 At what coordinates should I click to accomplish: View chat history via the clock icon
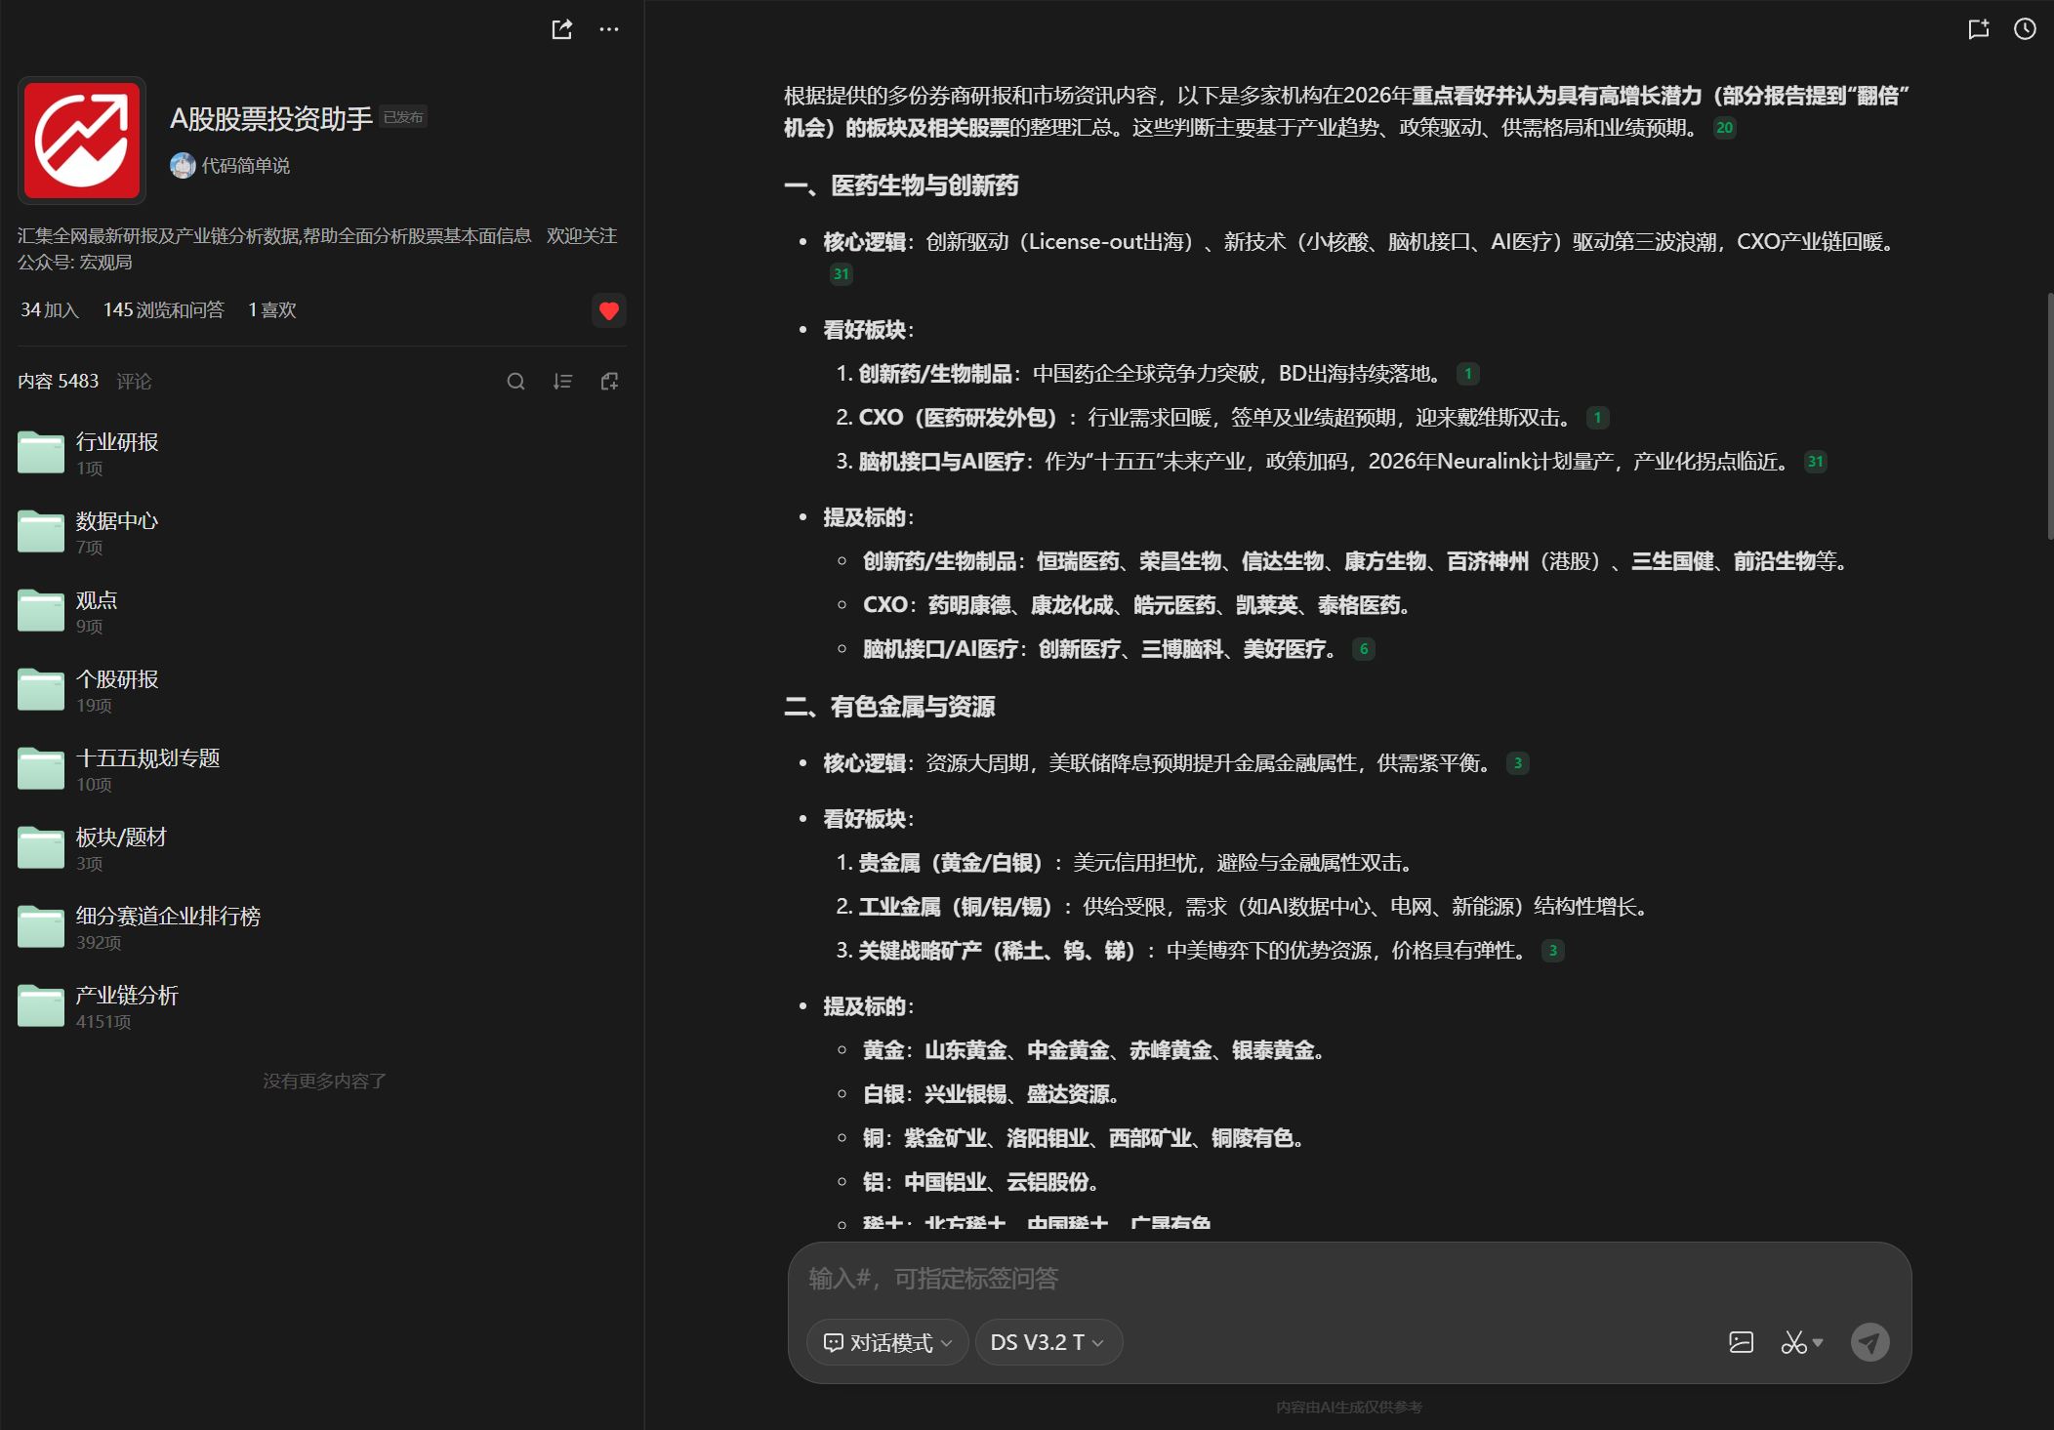[2023, 29]
